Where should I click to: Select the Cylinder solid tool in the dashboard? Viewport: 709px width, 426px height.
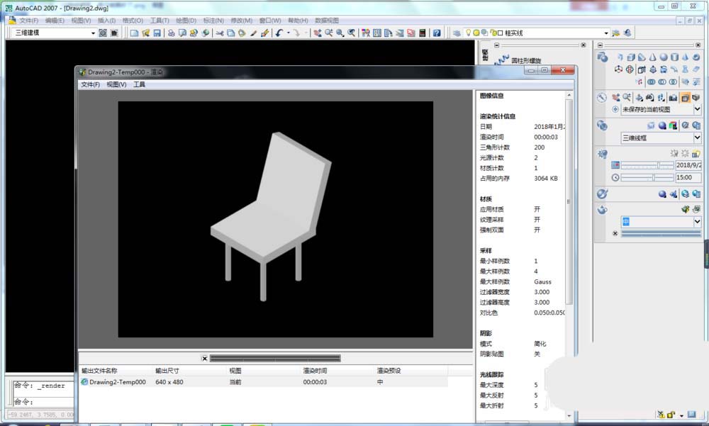click(674, 57)
